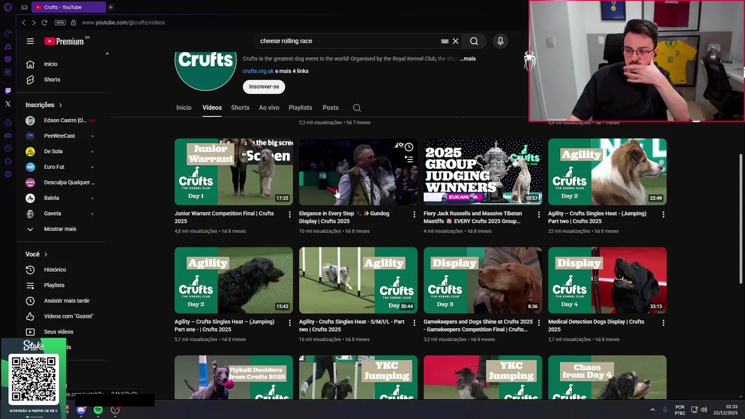Image resolution: width=745 pixels, height=419 pixels.
Task: Switch to the channel Shorts tab
Action: 240,108
